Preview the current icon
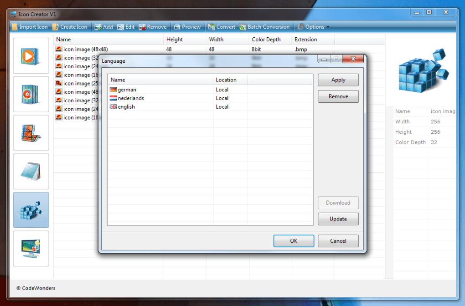The height and width of the screenshot is (306, 465). [x=187, y=27]
